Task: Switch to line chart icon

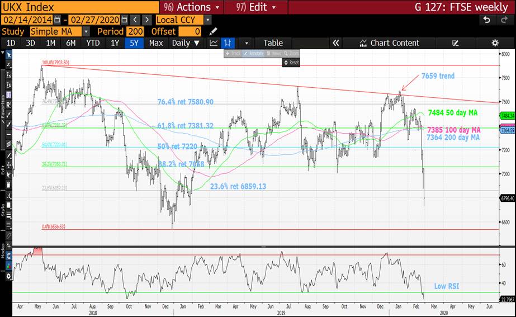Action: click(214, 43)
